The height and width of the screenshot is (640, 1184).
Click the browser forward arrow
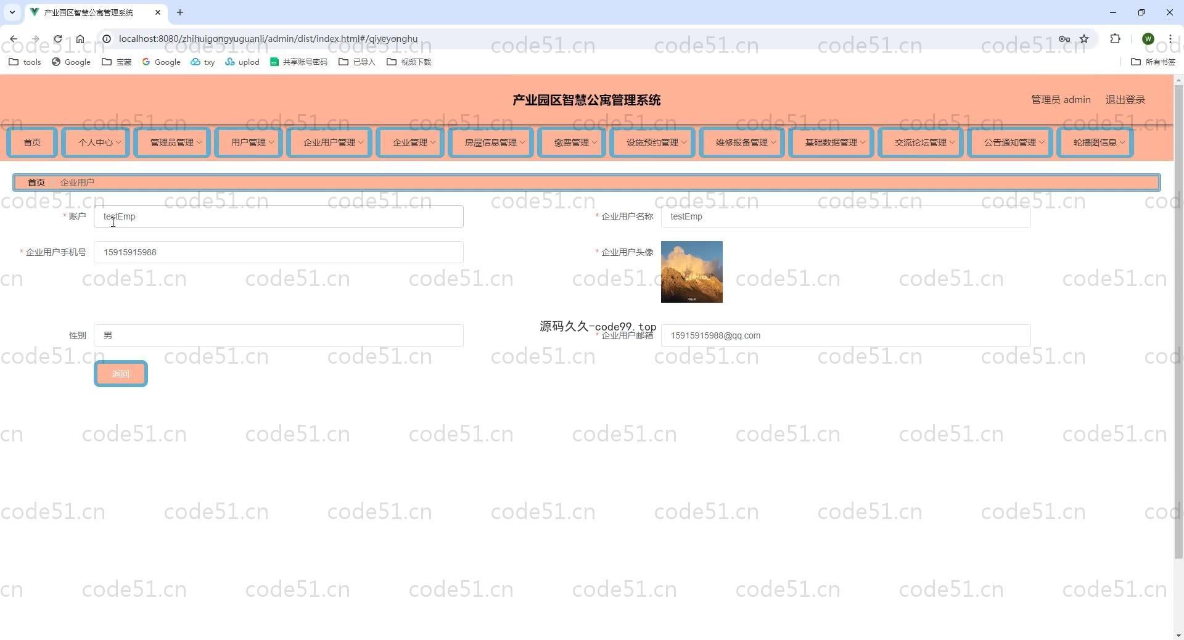(35, 39)
